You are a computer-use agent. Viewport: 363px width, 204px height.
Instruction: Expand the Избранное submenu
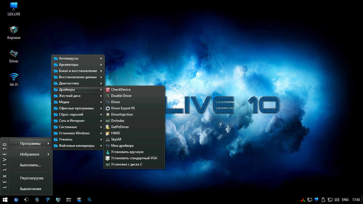pyautogui.click(x=30, y=154)
